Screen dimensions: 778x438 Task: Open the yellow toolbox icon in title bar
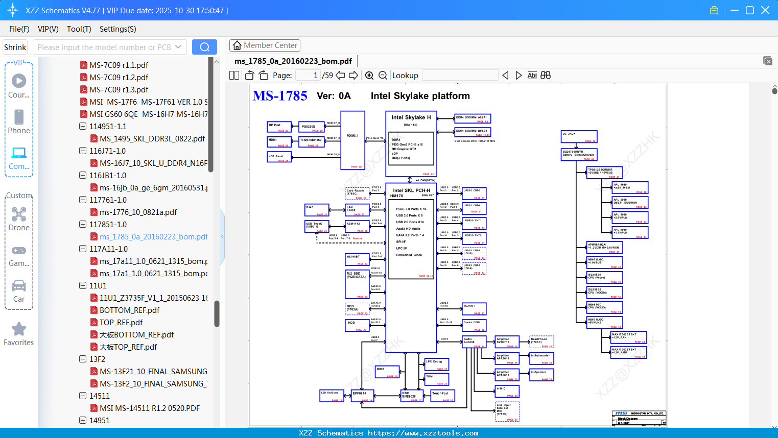click(714, 10)
